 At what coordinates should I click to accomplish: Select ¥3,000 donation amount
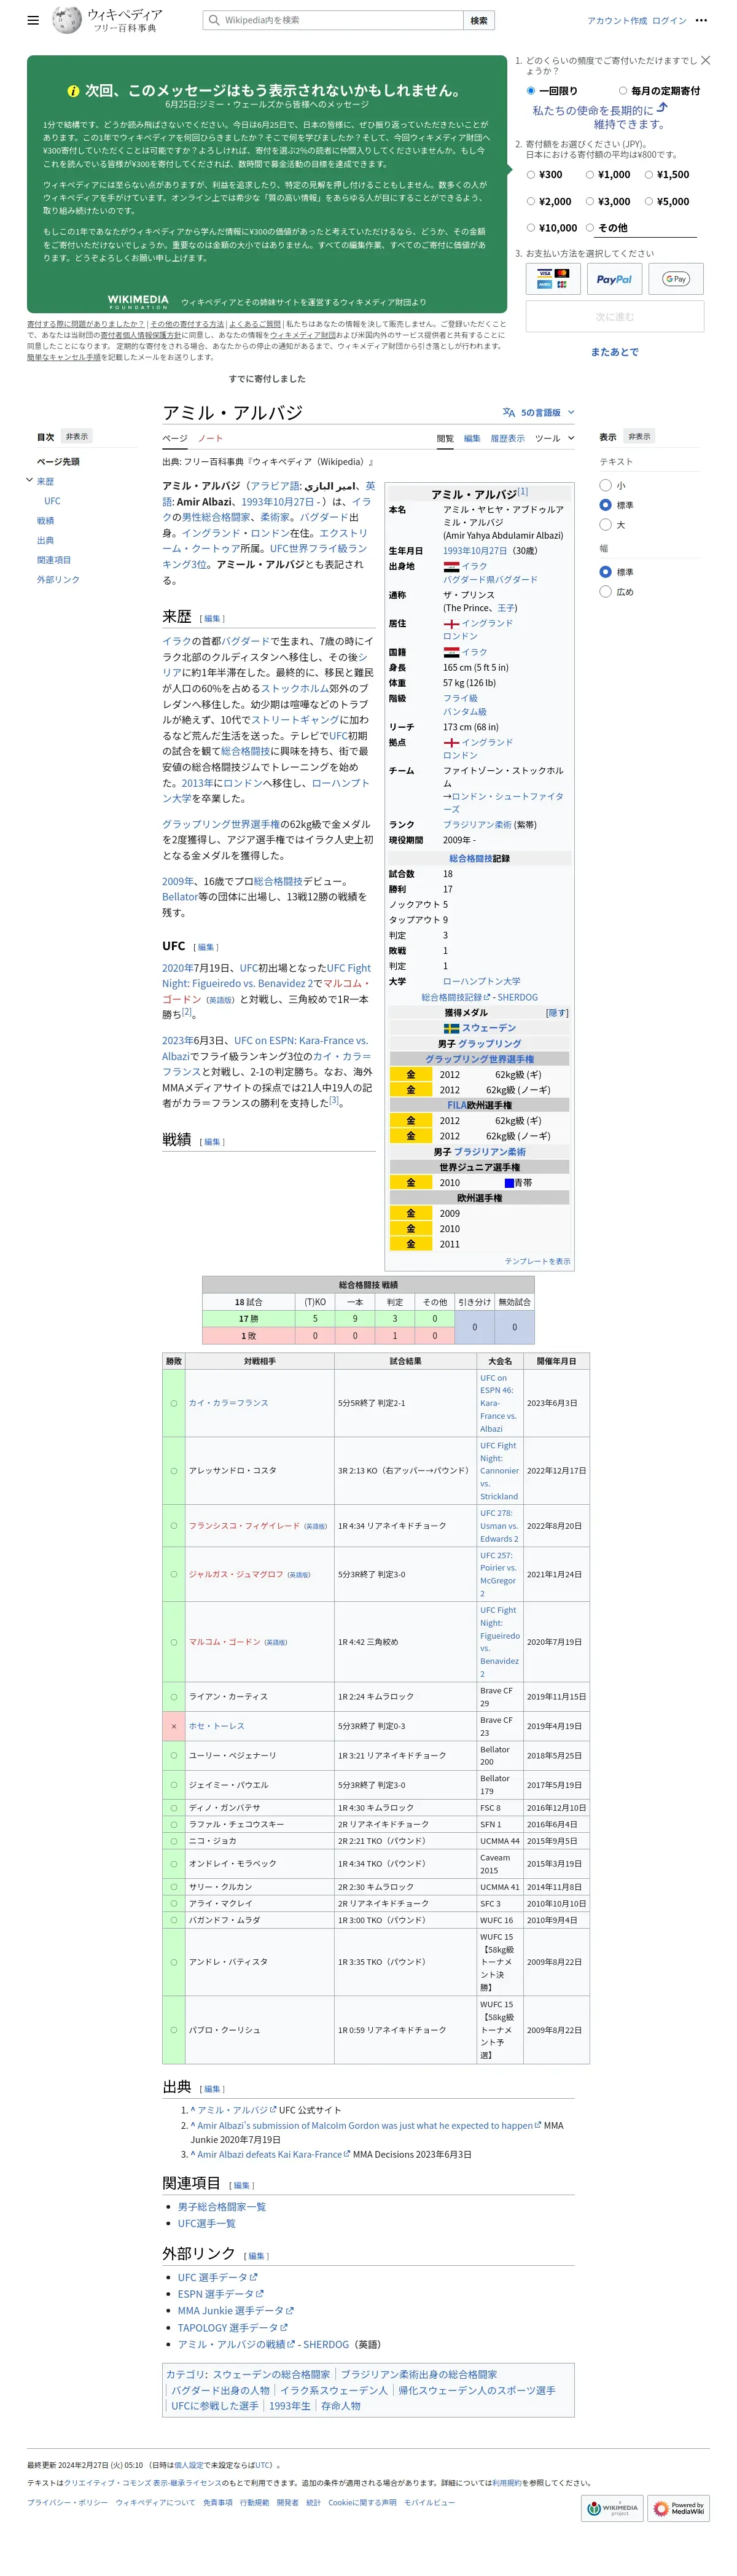click(x=590, y=202)
